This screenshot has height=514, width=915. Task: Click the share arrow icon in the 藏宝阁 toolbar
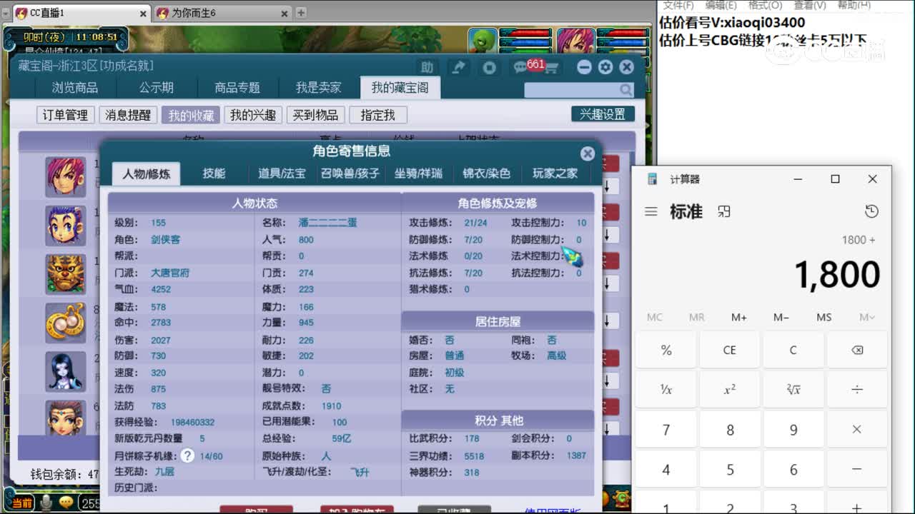[x=458, y=66]
